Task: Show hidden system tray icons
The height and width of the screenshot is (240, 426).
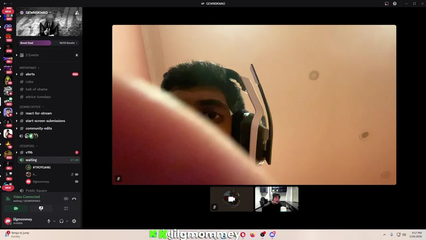Action: point(384,235)
